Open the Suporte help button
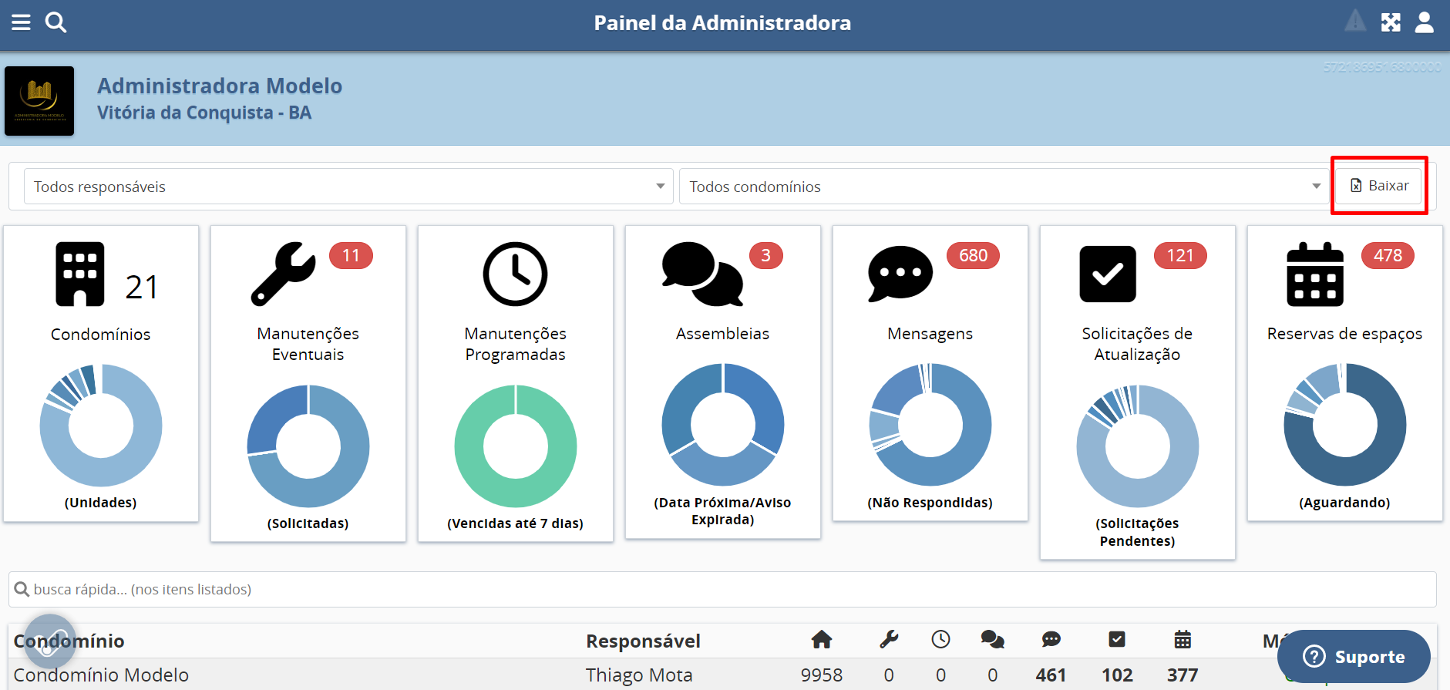The height and width of the screenshot is (690, 1450). 1354,656
